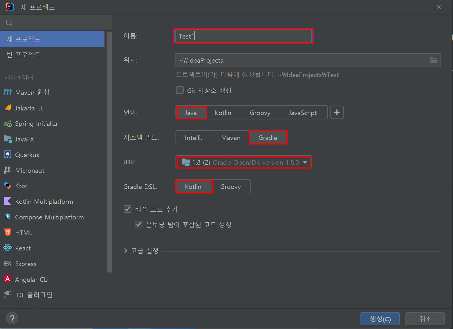The image size is (453, 329).
Task: Toggle the sample code checkbox
Action: point(128,209)
